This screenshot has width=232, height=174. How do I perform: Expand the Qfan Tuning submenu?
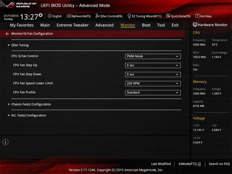pyautogui.click(x=20, y=45)
